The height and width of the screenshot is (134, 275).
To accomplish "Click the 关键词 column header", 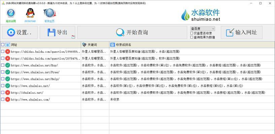I will coord(95,45).
